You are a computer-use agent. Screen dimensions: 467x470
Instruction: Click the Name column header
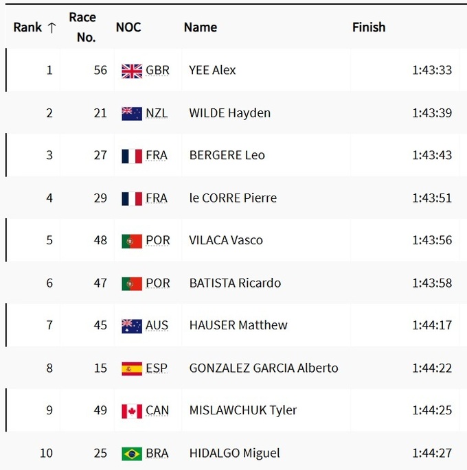[200, 27]
